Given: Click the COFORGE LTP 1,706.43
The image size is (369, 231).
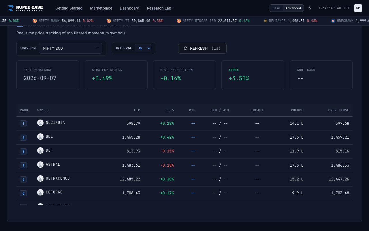Looking at the screenshot, I should click(x=131, y=193).
